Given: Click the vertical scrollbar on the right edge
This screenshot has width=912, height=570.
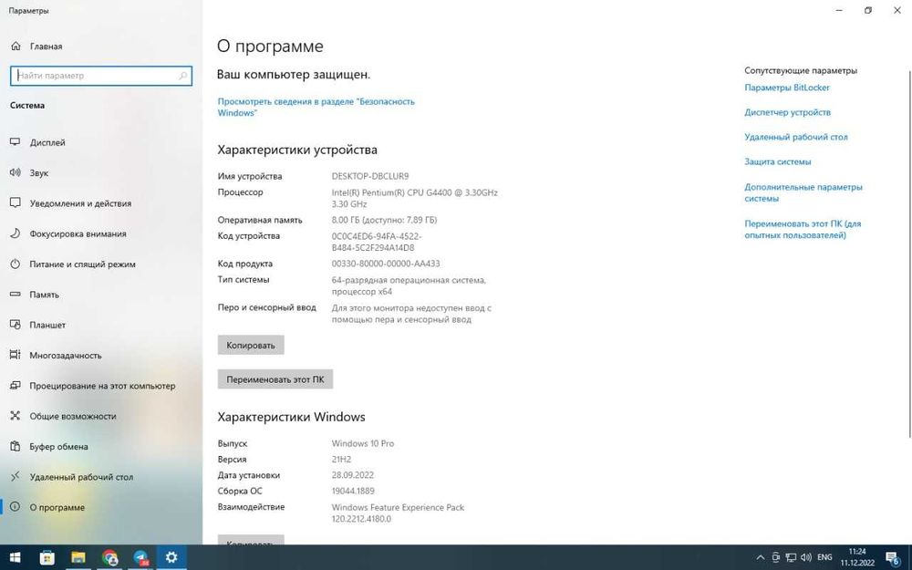Looking at the screenshot, I should click(x=909, y=253).
